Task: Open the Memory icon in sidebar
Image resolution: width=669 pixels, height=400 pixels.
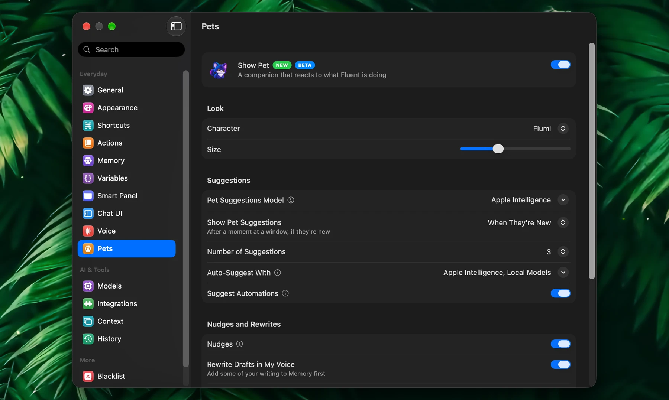Action: [88, 160]
